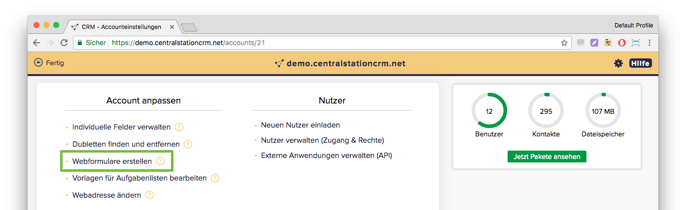
Task: Select the CRM - Accounteinstellungen tab
Action: [x=121, y=27]
